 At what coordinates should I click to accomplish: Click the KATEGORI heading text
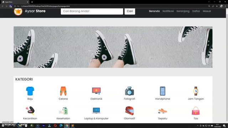tap(24, 79)
